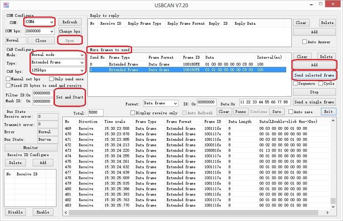Click the Refresh COM ports button

[70, 22]
